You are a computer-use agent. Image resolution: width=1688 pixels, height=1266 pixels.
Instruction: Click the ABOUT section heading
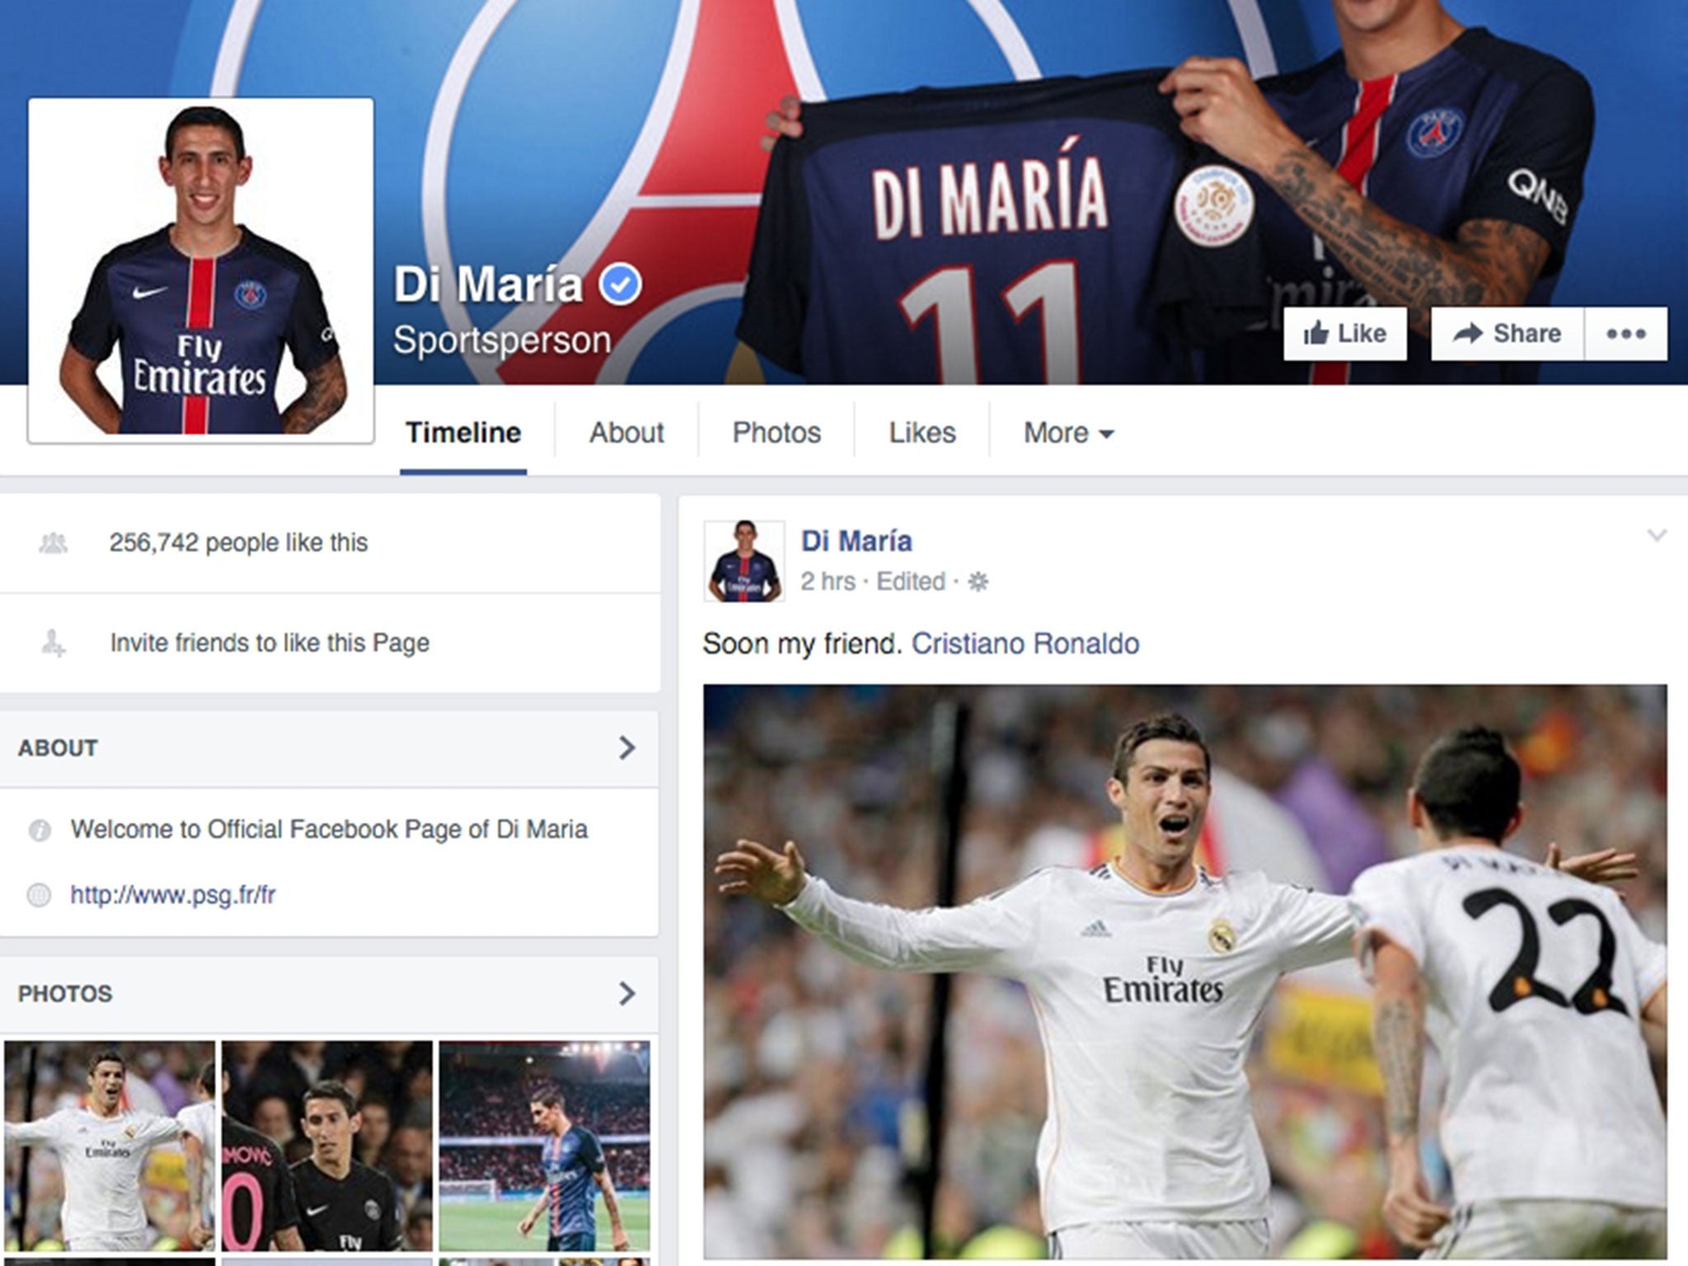[x=58, y=748]
